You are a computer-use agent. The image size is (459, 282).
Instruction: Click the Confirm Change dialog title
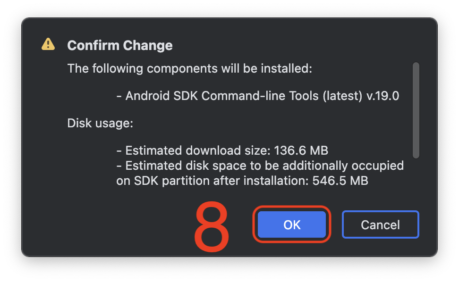[120, 46]
